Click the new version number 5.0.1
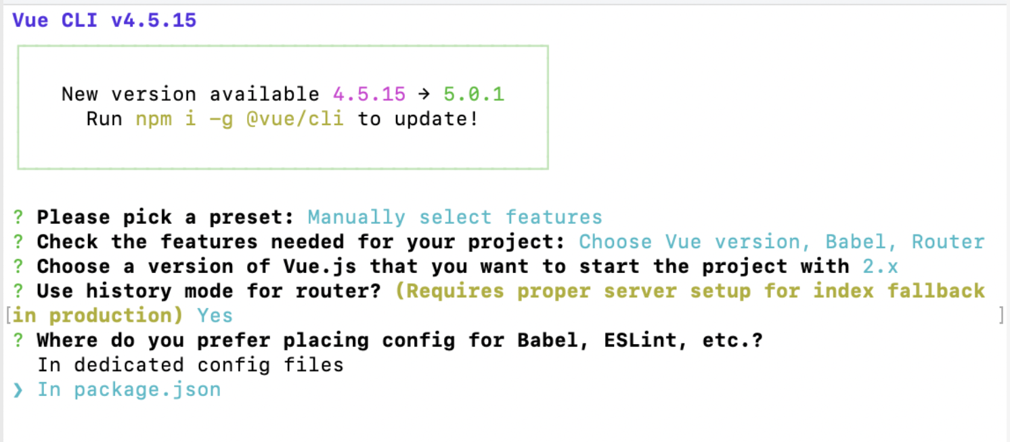Image resolution: width=1010 pixels, height=442 pixels. (x=474, y=94)
